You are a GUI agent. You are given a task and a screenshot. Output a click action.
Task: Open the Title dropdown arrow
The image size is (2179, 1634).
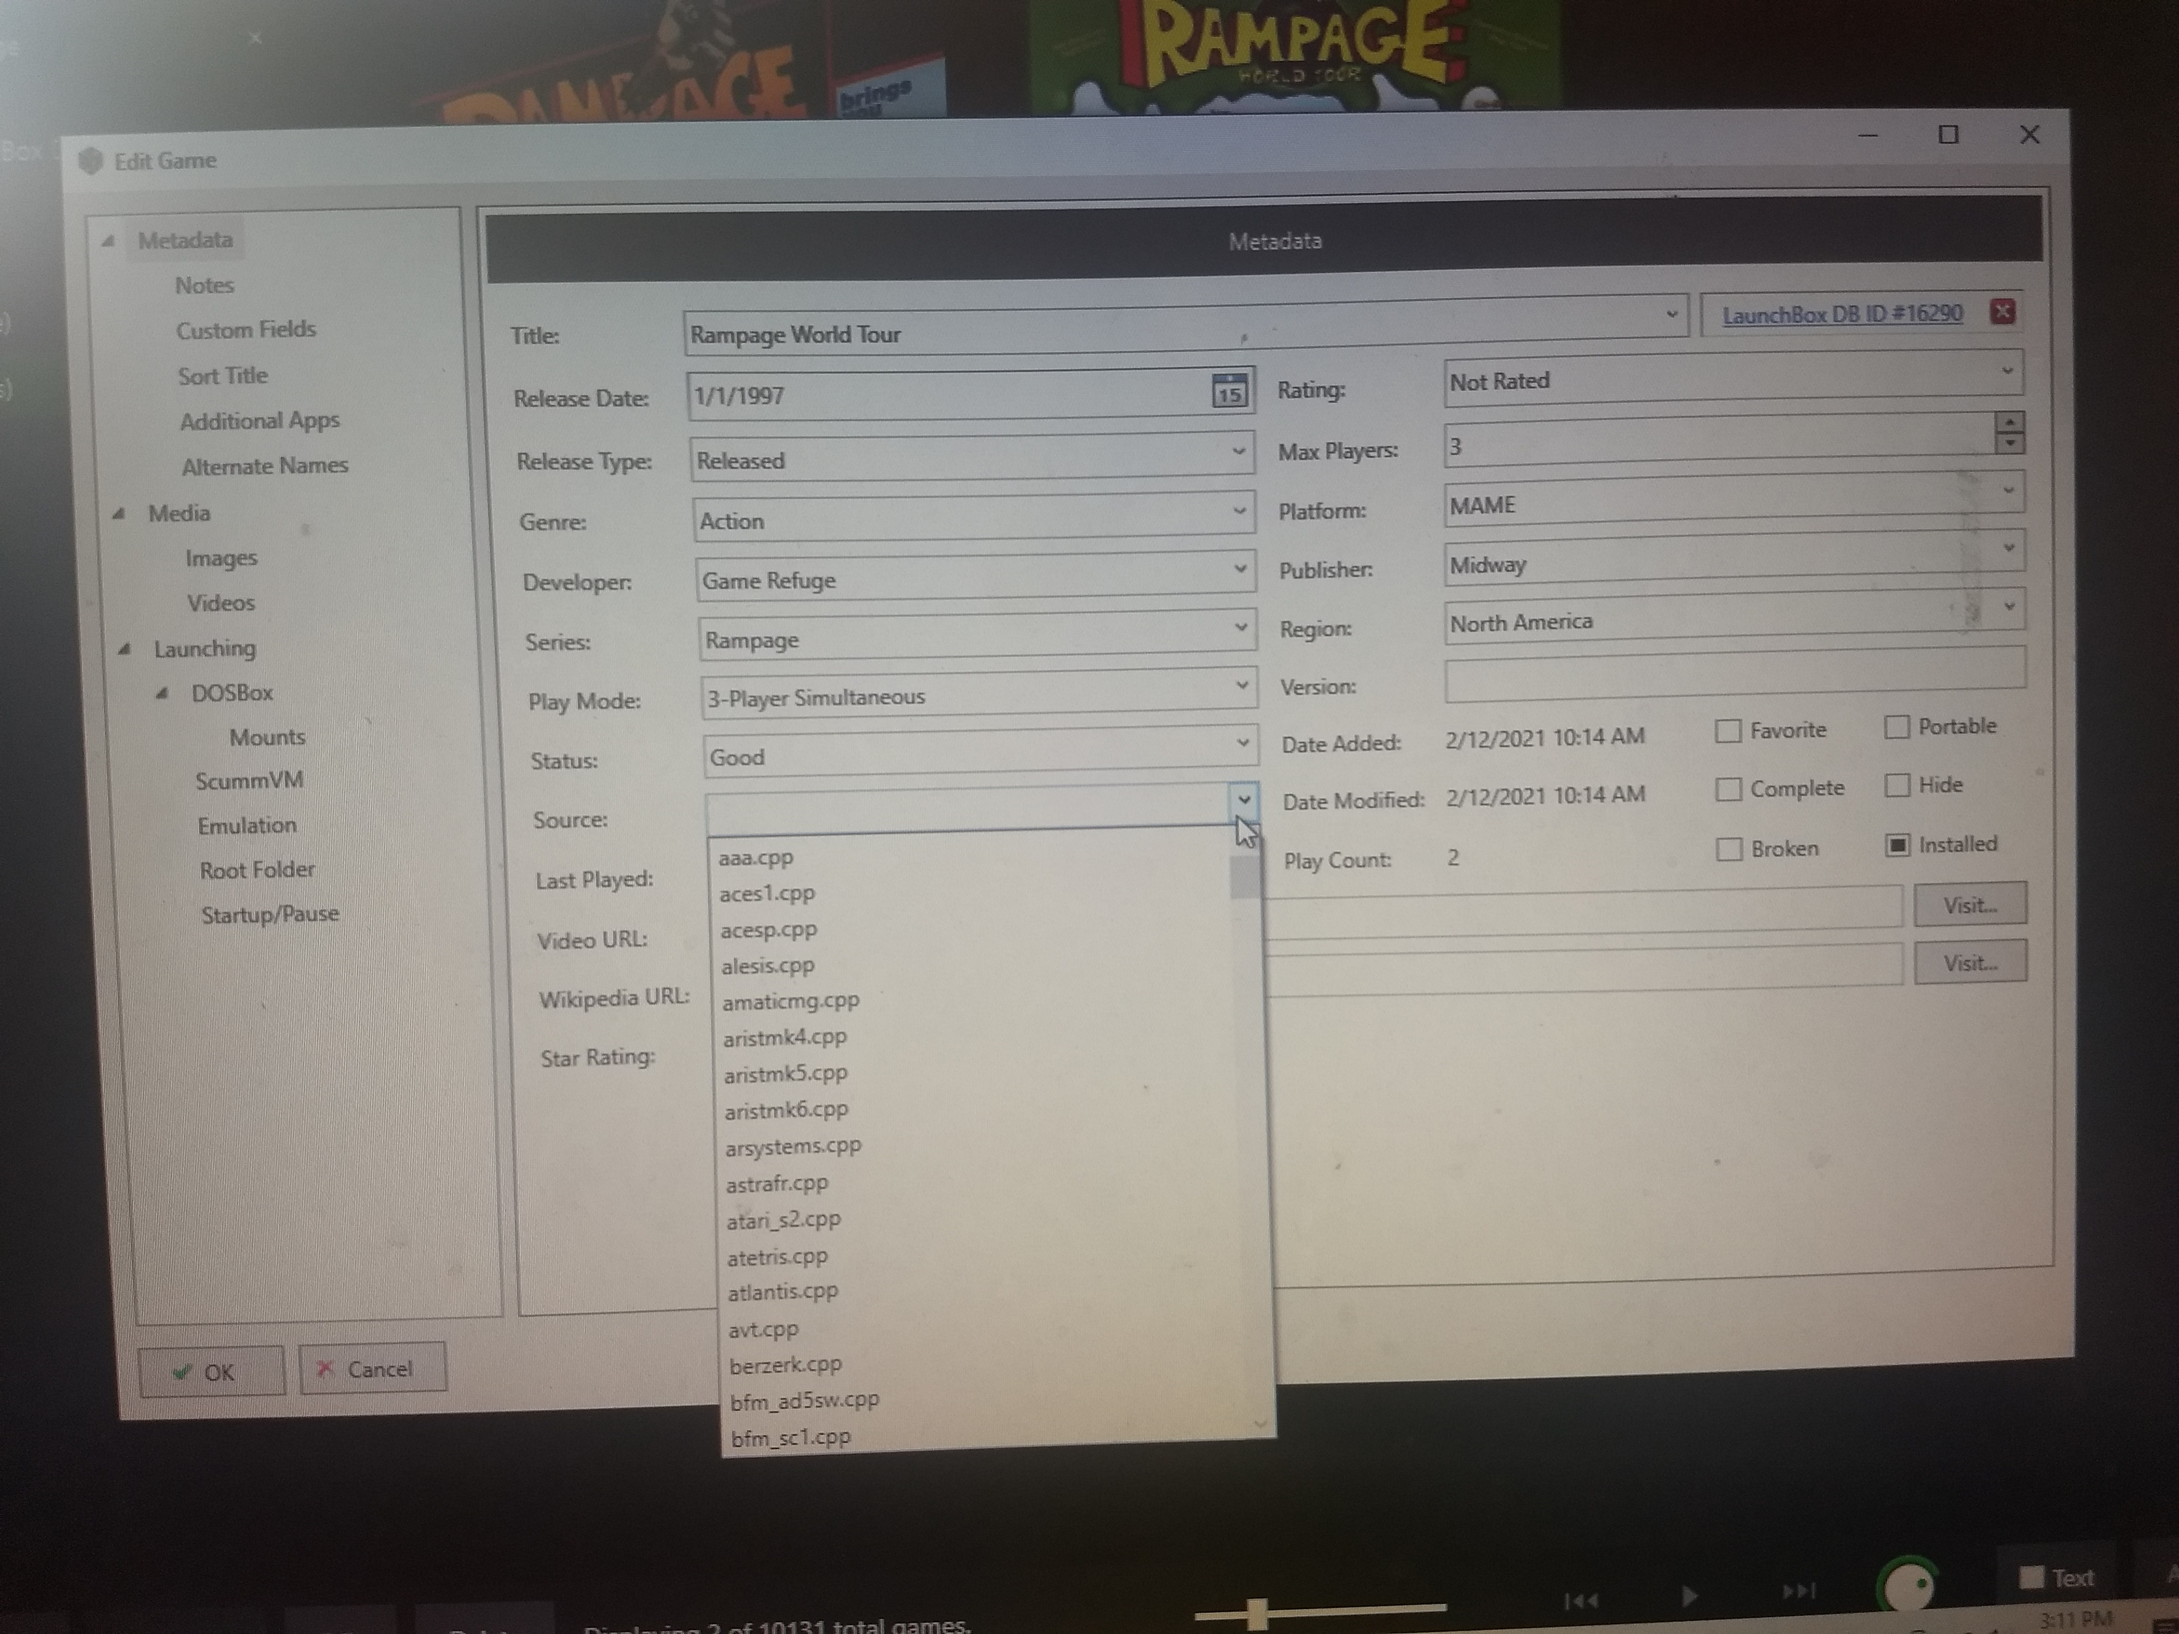pyautogui.click(x=1670, y=315)
